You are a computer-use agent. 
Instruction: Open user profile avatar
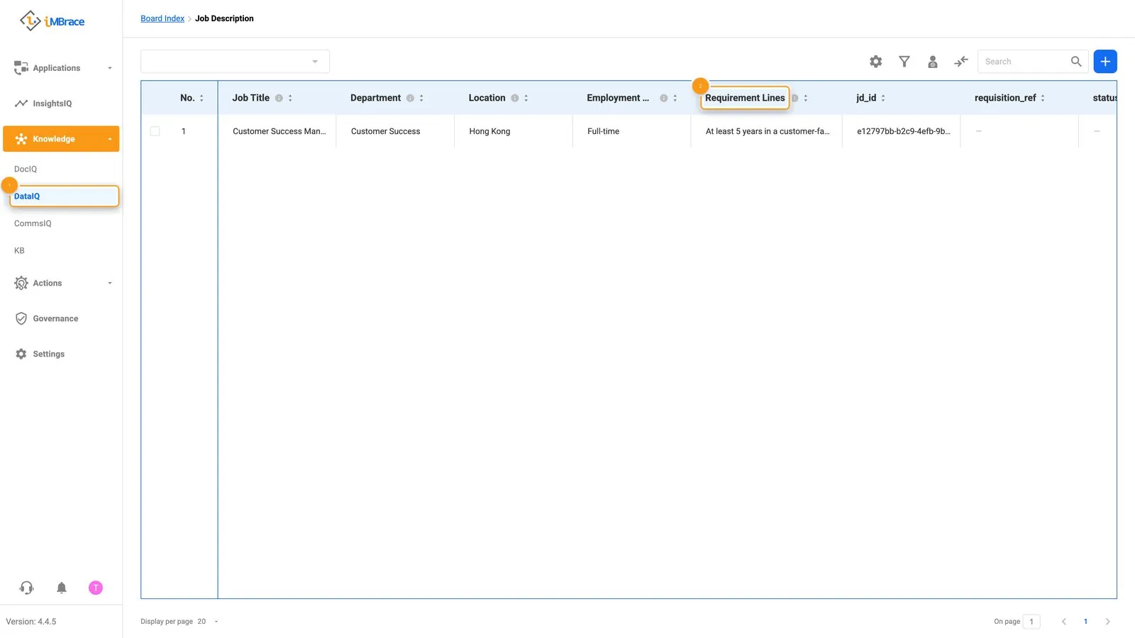(96, 588)
